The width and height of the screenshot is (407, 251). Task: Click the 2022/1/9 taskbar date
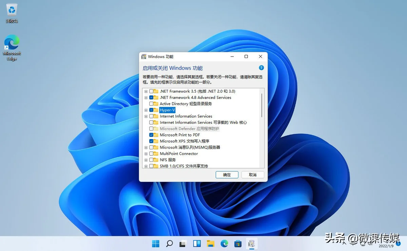tap(385, 246)
